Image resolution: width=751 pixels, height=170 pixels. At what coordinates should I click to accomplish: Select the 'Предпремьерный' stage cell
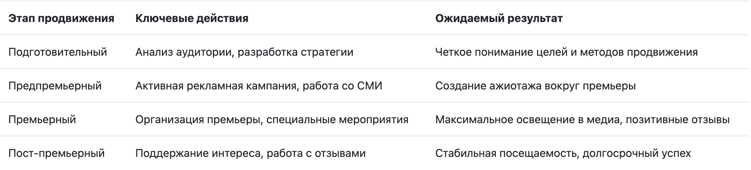tap(55, 86)
